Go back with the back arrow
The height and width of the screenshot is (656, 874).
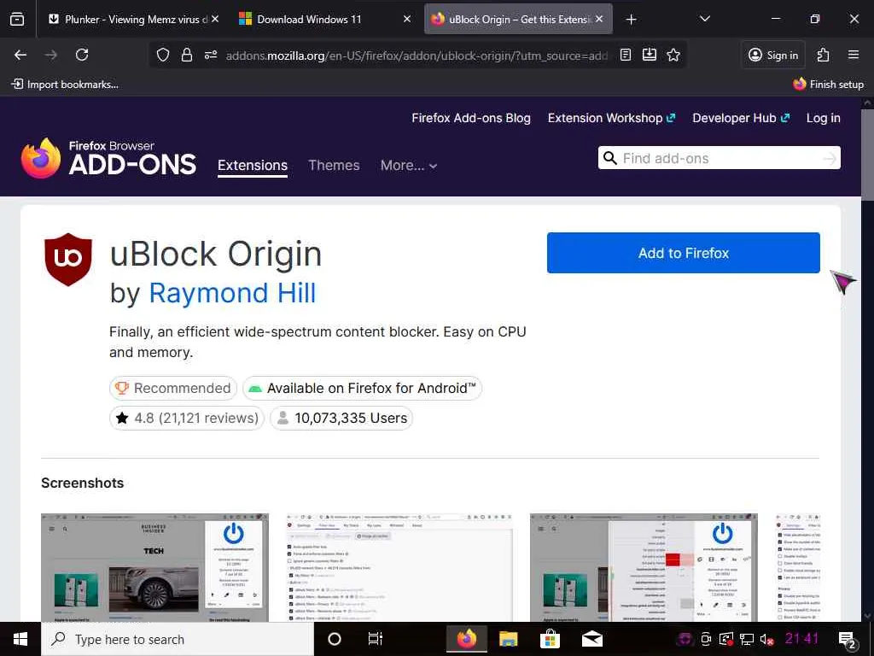pos(20,55)
